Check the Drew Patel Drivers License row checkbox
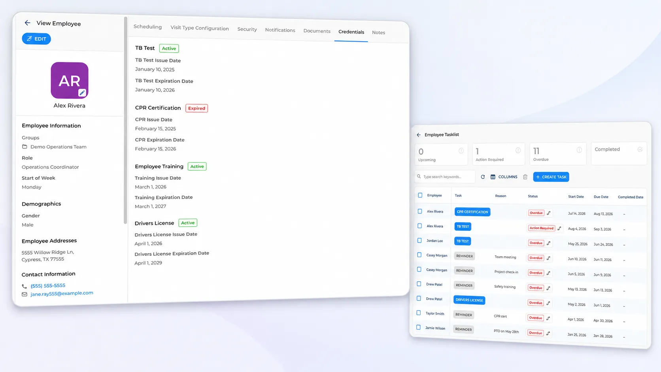The width and height of the screenshot is (661, 372). pyautogui.click(x=419, y=298)
